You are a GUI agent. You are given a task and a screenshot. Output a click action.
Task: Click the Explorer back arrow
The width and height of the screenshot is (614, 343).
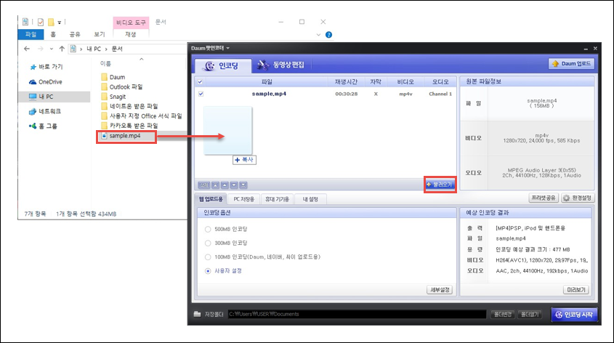point(27,49)
